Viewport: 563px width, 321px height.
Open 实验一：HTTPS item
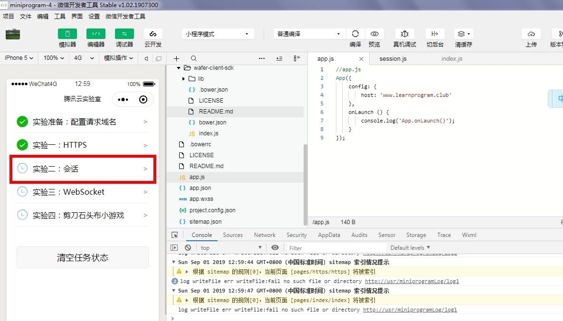[x=82, y=145]
